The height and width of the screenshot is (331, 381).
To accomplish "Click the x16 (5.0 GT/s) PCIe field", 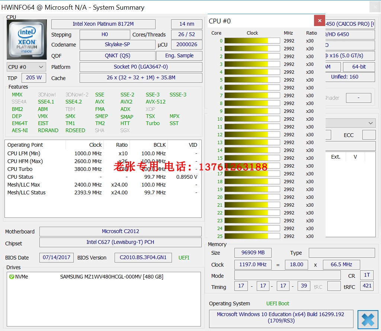I will [350, 56].
